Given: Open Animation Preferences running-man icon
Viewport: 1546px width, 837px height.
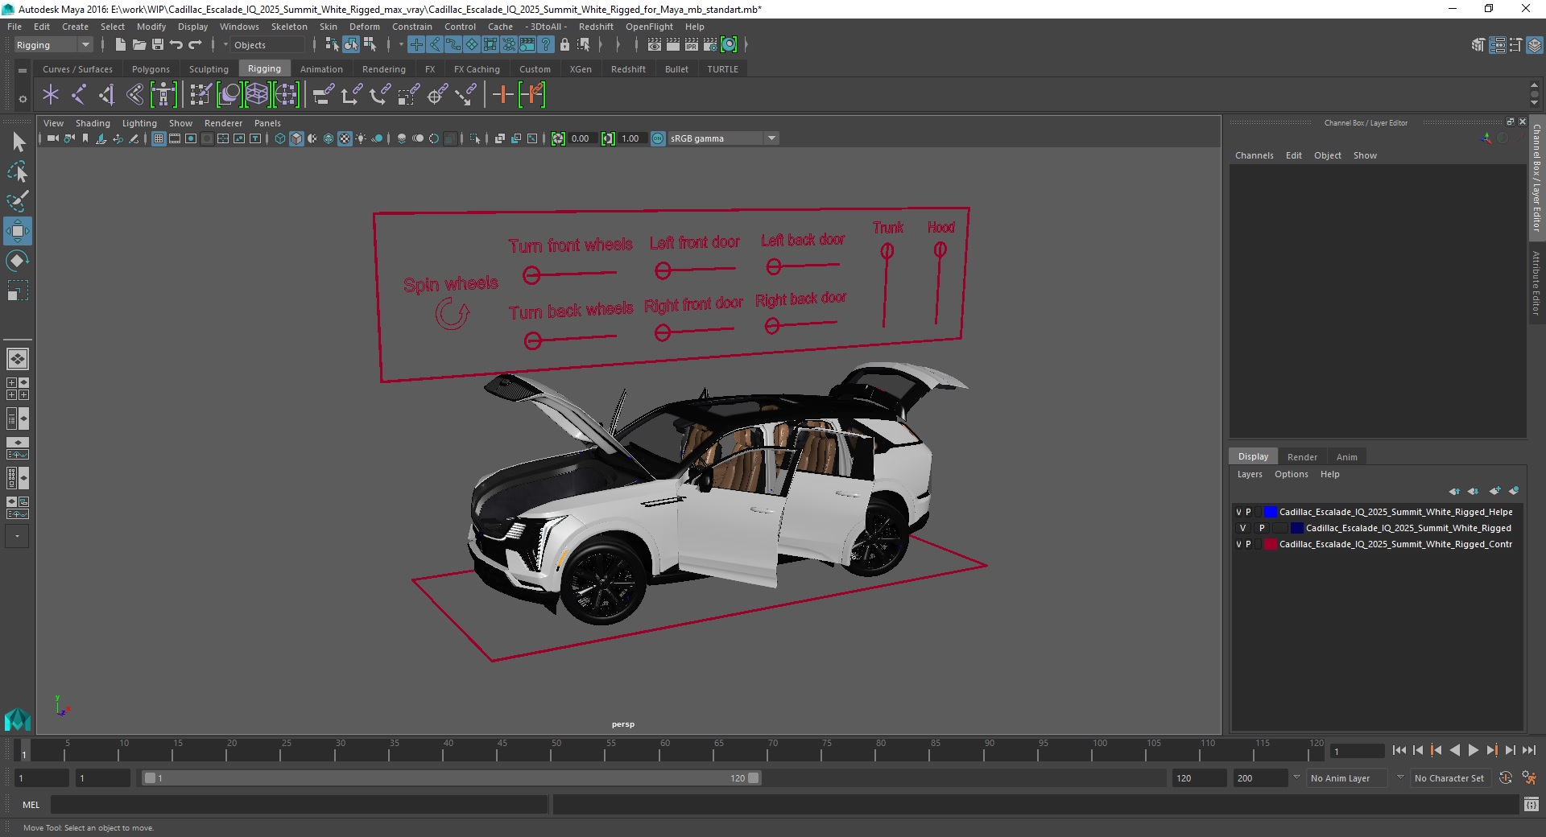Looking at the screenshot, I should coord(1529,778).
